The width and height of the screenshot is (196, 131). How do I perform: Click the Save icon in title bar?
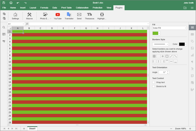point(4,3)
